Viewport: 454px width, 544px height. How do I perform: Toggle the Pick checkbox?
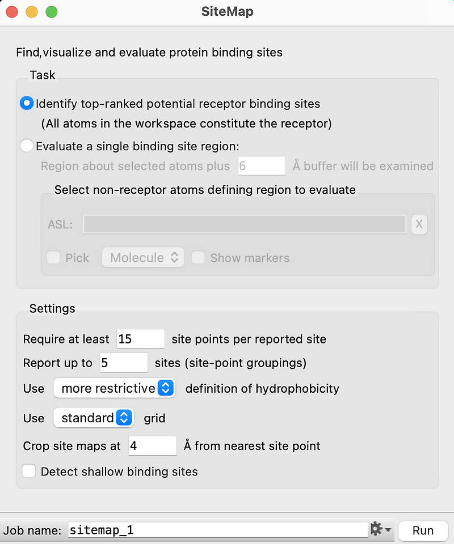point(53,257)
